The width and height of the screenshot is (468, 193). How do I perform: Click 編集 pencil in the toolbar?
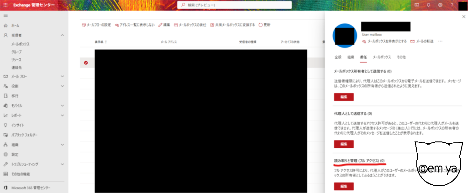click(164, 25)
